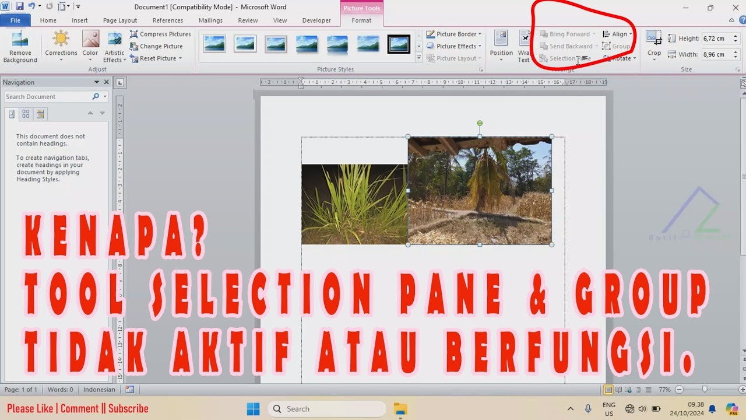Open the Picture Styles dialog launcher
Image resolution: width=746 pixels, height=420 pixels.
pyautogui.click(x=481, y=69)
